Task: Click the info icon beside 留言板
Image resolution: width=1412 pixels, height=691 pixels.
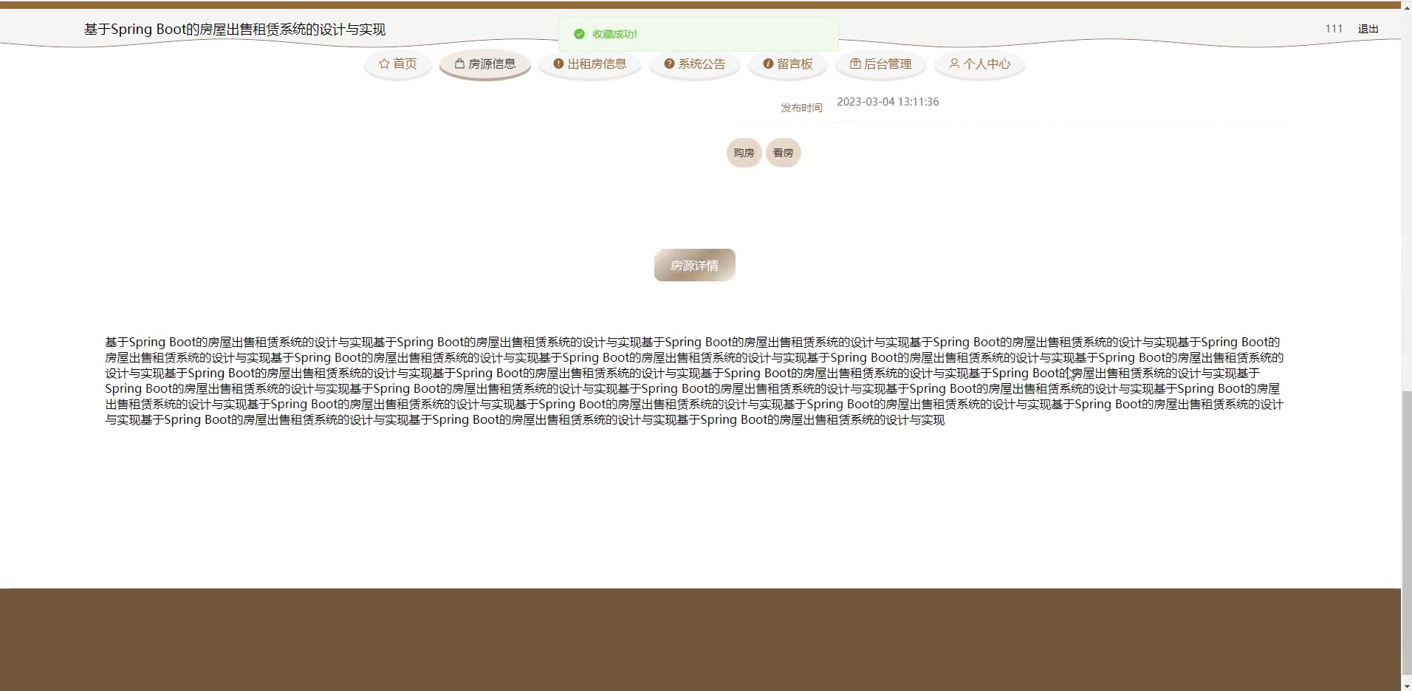Action: (768, 64)
